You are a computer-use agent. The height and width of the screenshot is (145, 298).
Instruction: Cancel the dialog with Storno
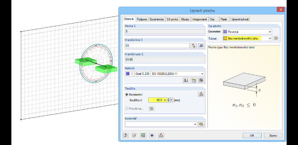[x=273, y=136]
